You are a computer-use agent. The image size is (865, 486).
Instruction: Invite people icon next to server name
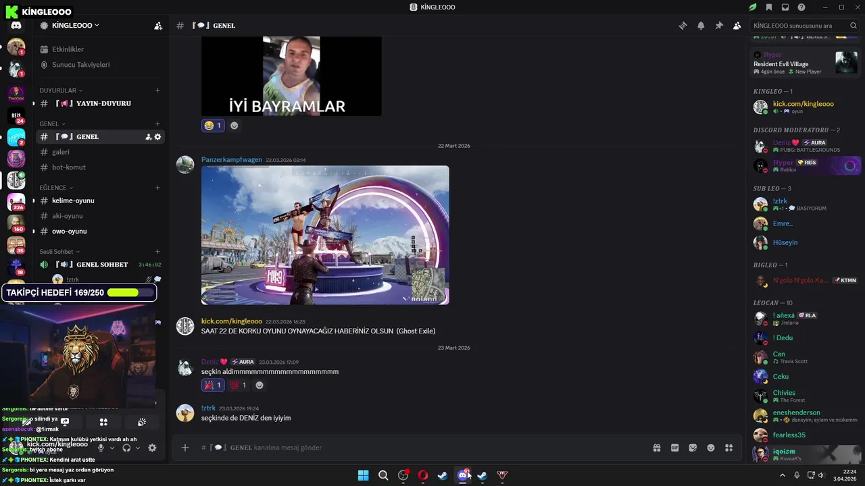point(158,26)
